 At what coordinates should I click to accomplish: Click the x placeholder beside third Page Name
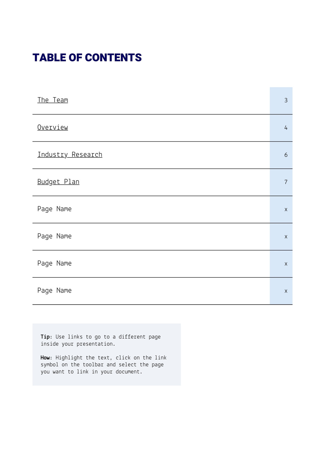coord(286,264)
